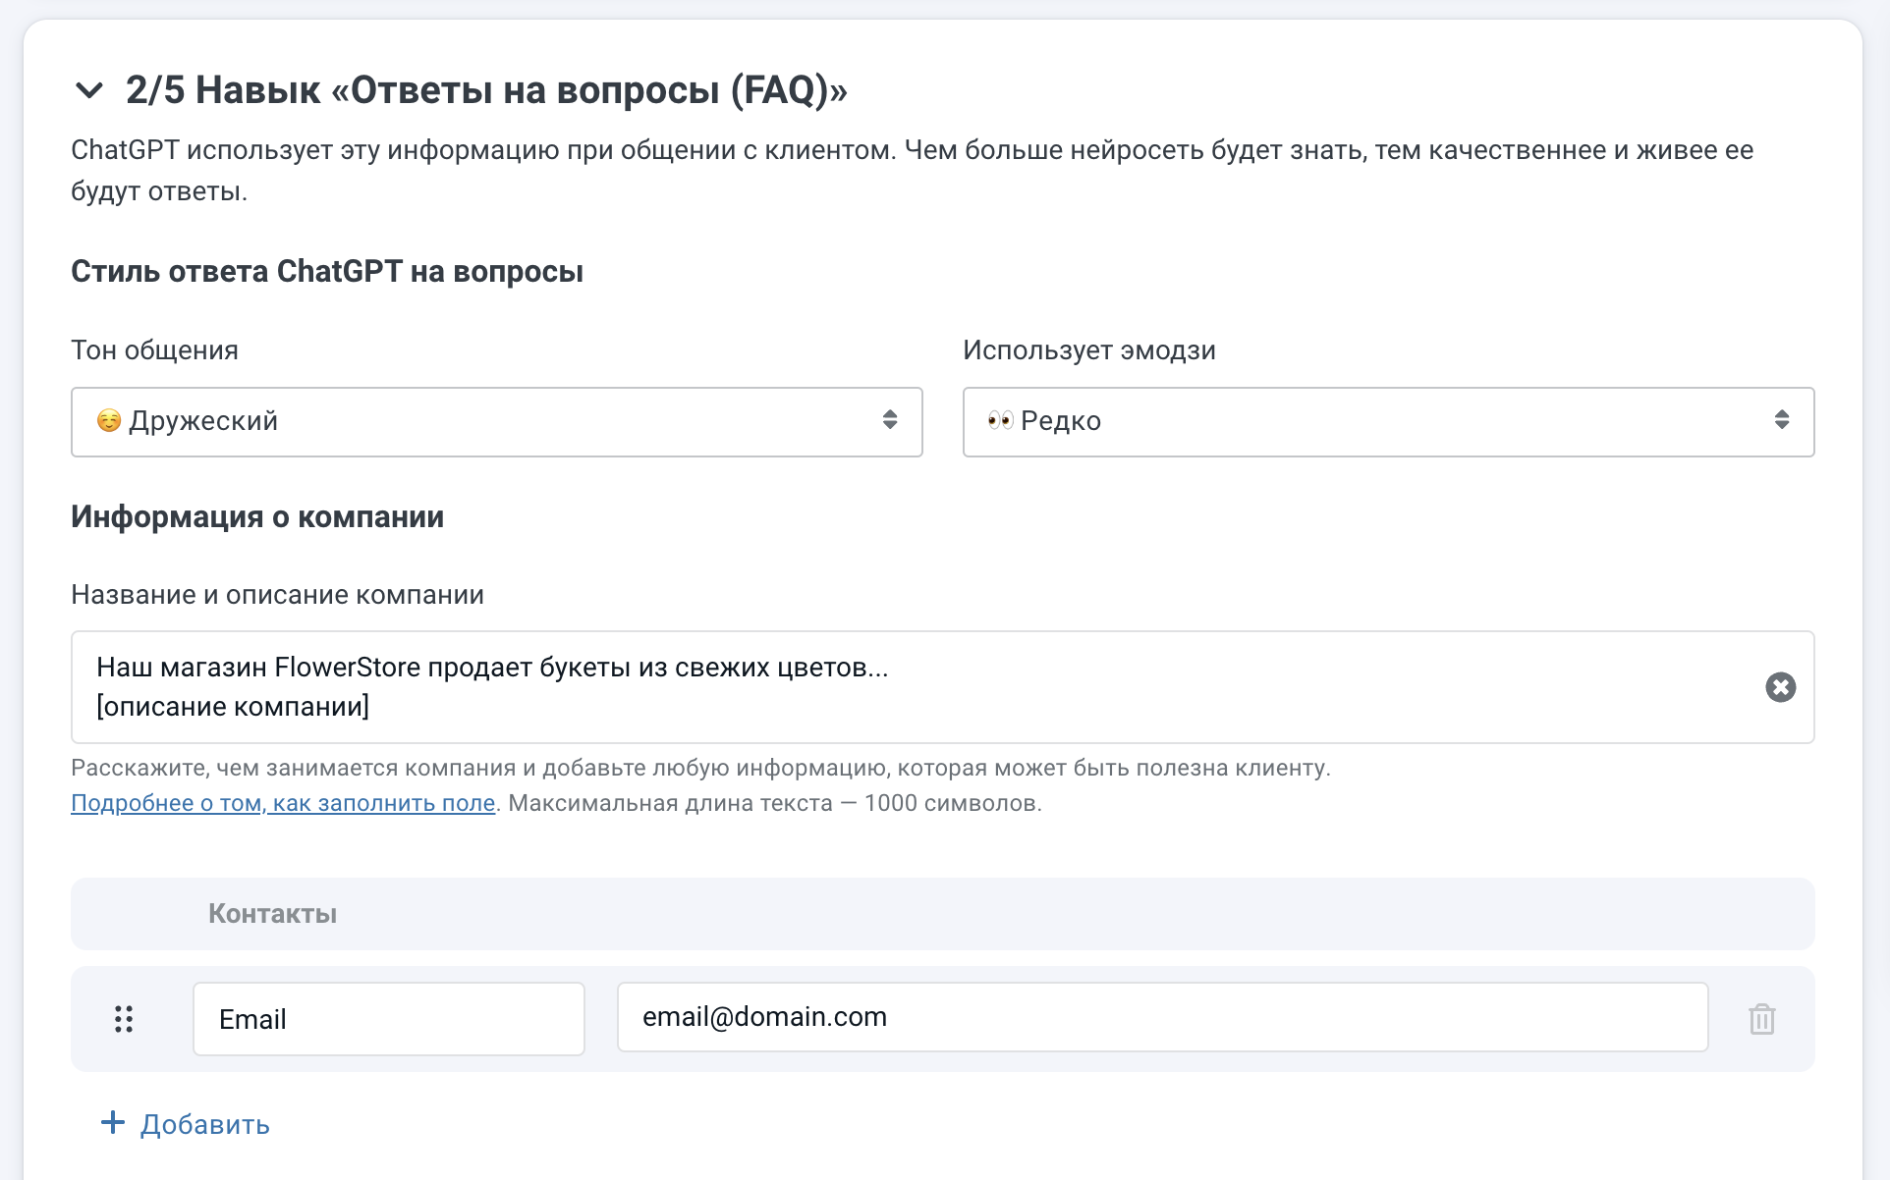Select the heading «Стиль ответа ChatGPT на вопросы»

point(326,271)
